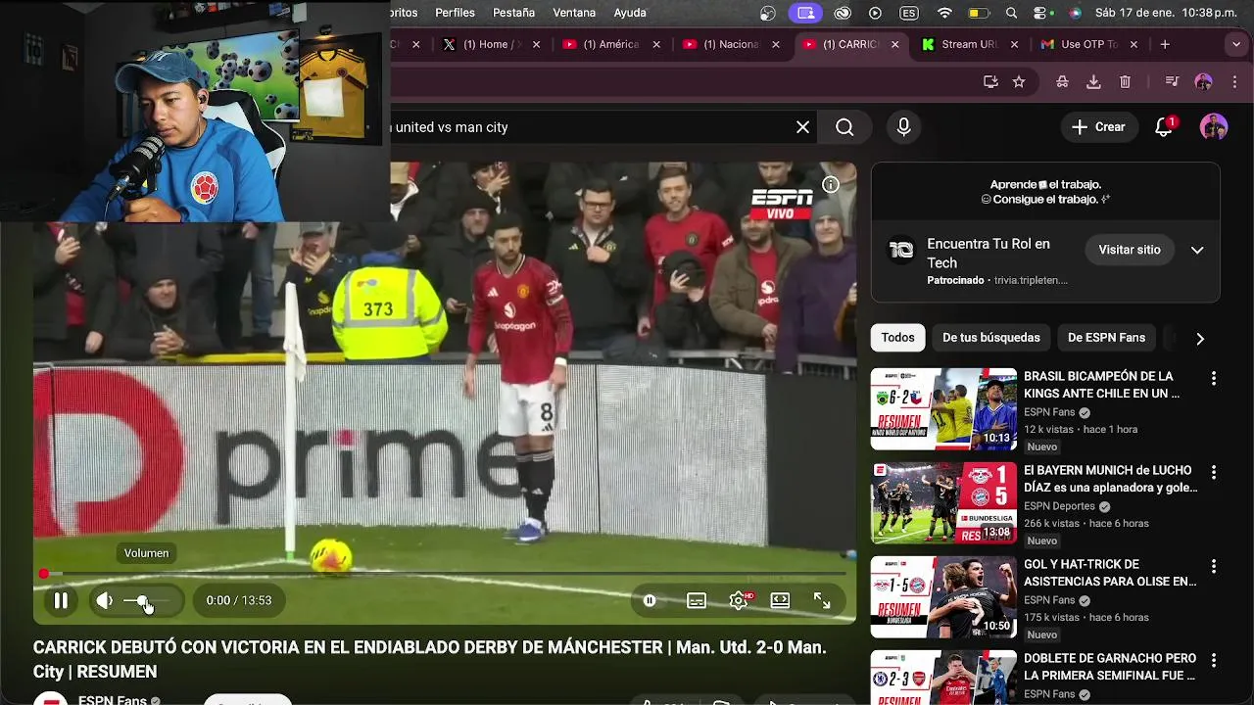This screenshot has height=705, width=1254.
Task: Clear the YouTube search box text
Action: 802,127
